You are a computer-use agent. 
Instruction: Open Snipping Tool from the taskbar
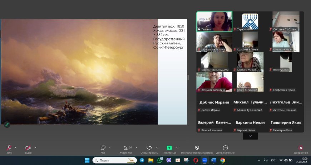[x=187, y=160]
